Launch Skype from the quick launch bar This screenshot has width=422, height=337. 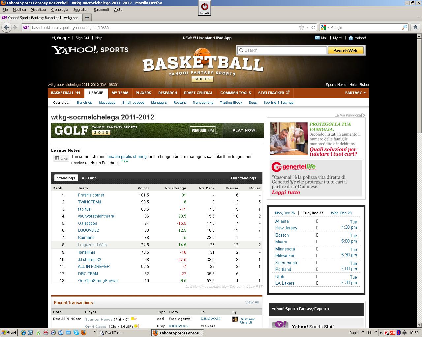click(x=76, y=333)
